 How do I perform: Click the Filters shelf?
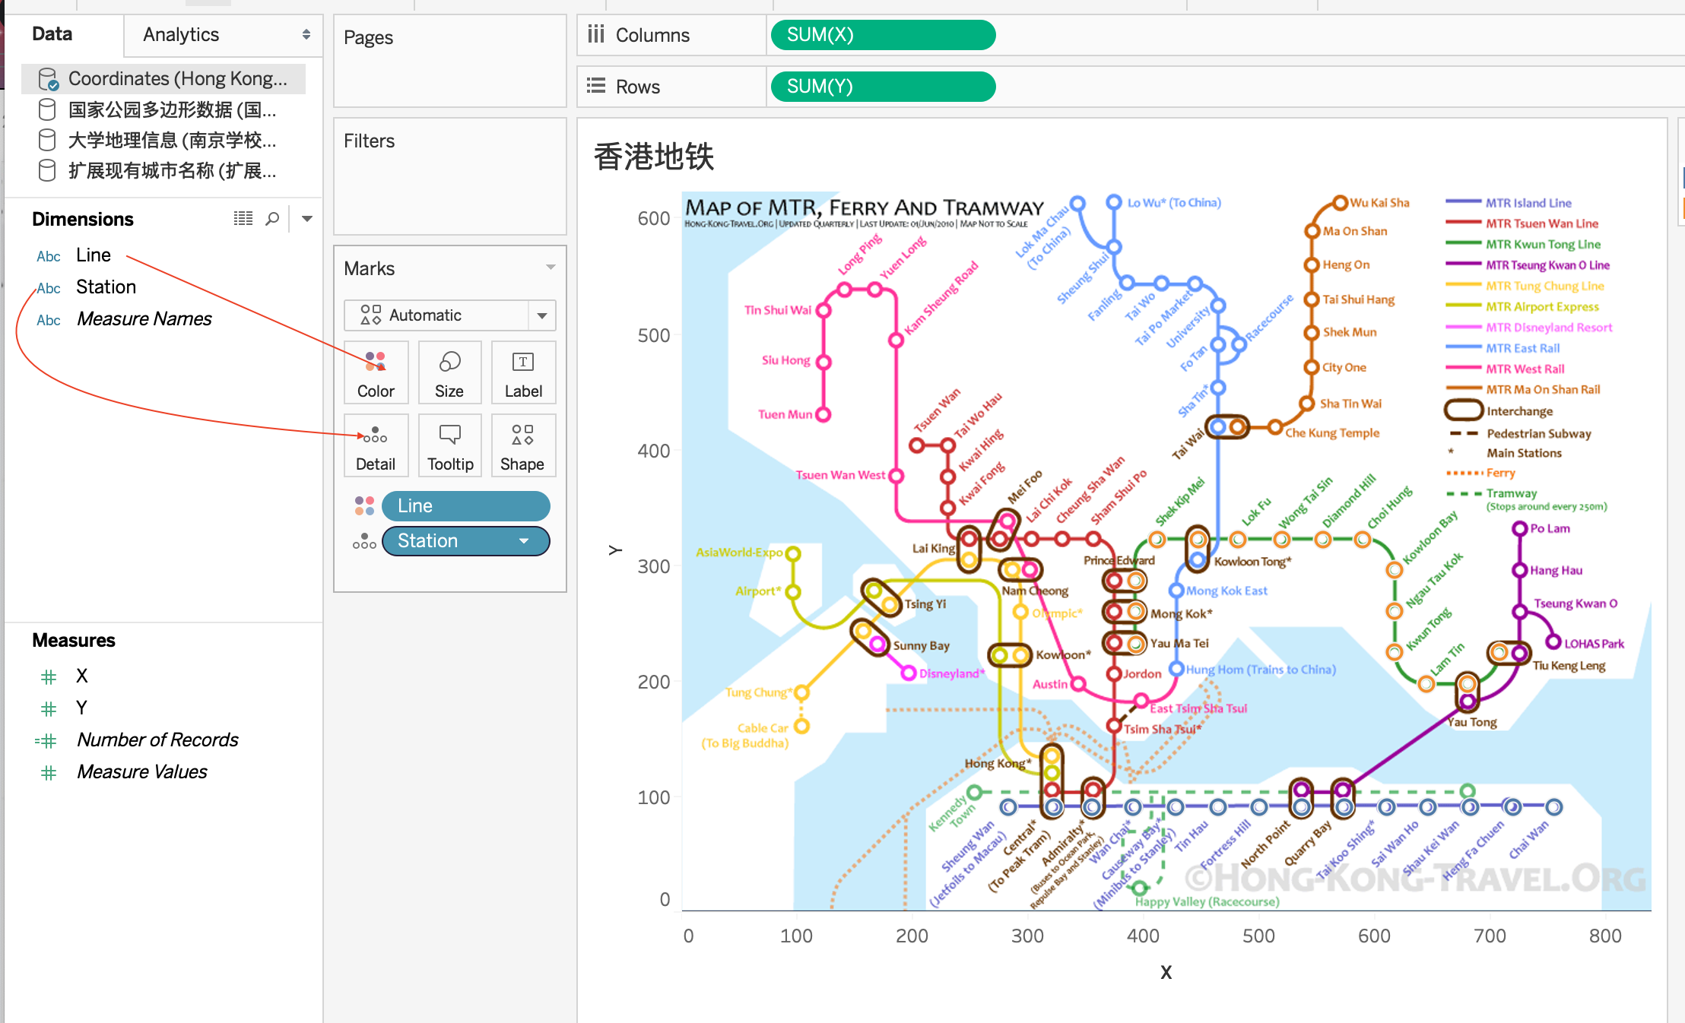point(450,176)
